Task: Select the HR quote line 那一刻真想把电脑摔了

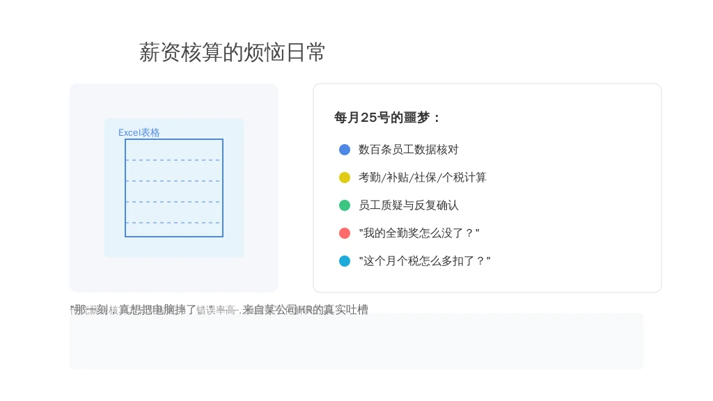Action: click(219, 310)
